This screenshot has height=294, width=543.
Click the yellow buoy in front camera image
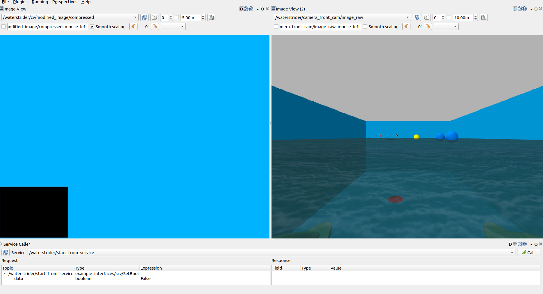point(416,136)
